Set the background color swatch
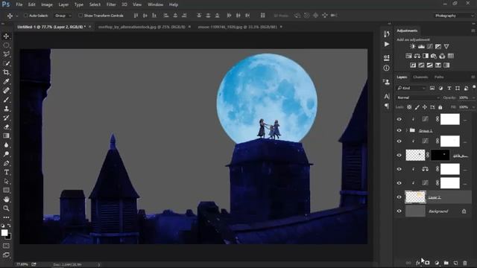This screenshot has height=268, width=477. pos(8,237)
